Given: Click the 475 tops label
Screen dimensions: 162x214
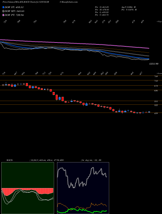Looking at the screenshot, I should point(133,22).
